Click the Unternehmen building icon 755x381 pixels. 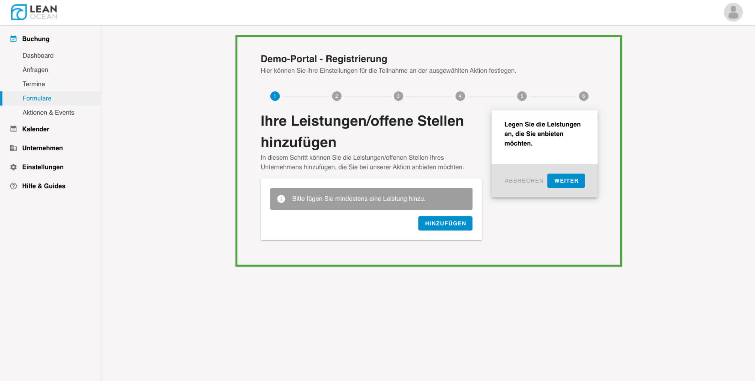tap(13, 148)
